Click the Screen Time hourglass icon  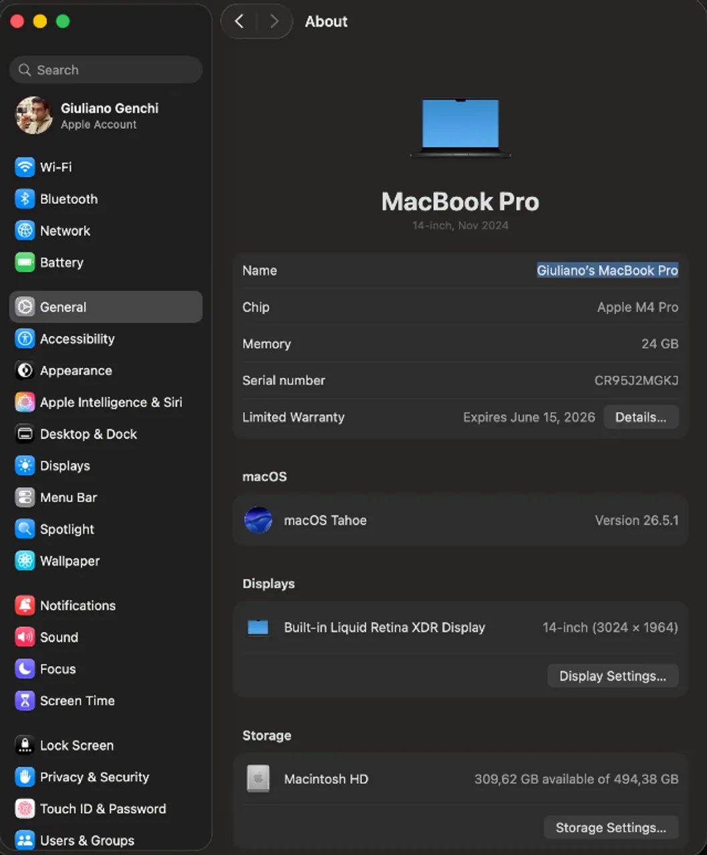(25, 701)
